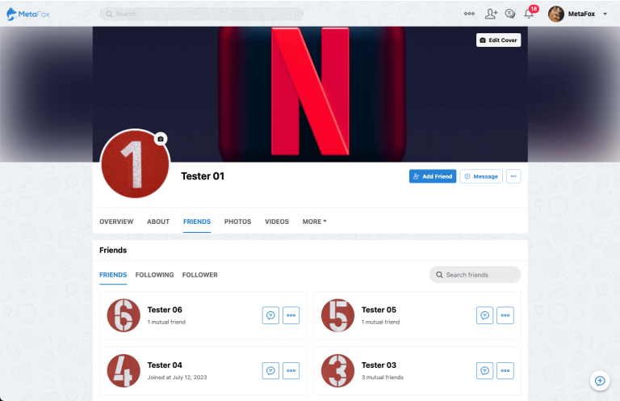Viewport: 620px width, 401px height.
Task: Message Tester 06 via chat icon
Action: (x=270, y=315)
